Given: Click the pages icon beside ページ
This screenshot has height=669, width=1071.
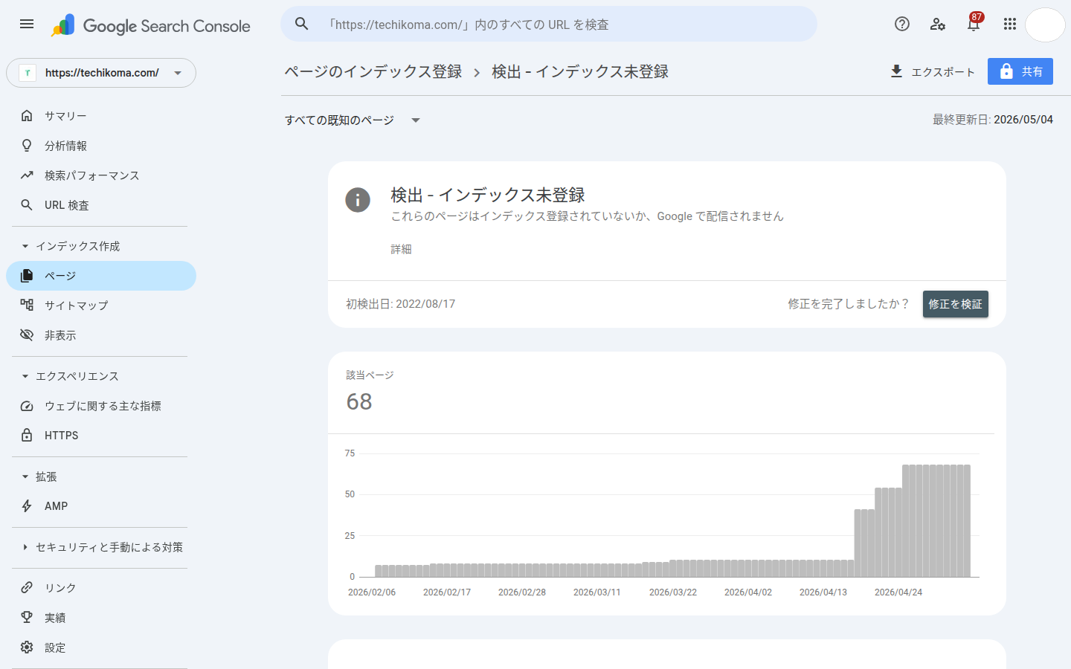Looking at the screenshot, I should [x=27, y=276].
